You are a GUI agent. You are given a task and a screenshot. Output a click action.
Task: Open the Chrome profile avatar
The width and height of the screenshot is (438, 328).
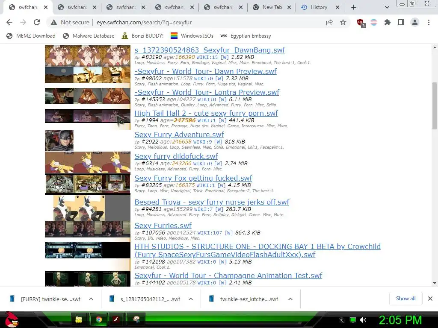pos(415,22)
